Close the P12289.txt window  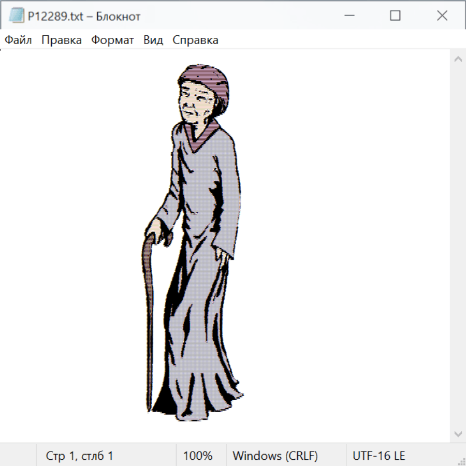pos(442,16)
